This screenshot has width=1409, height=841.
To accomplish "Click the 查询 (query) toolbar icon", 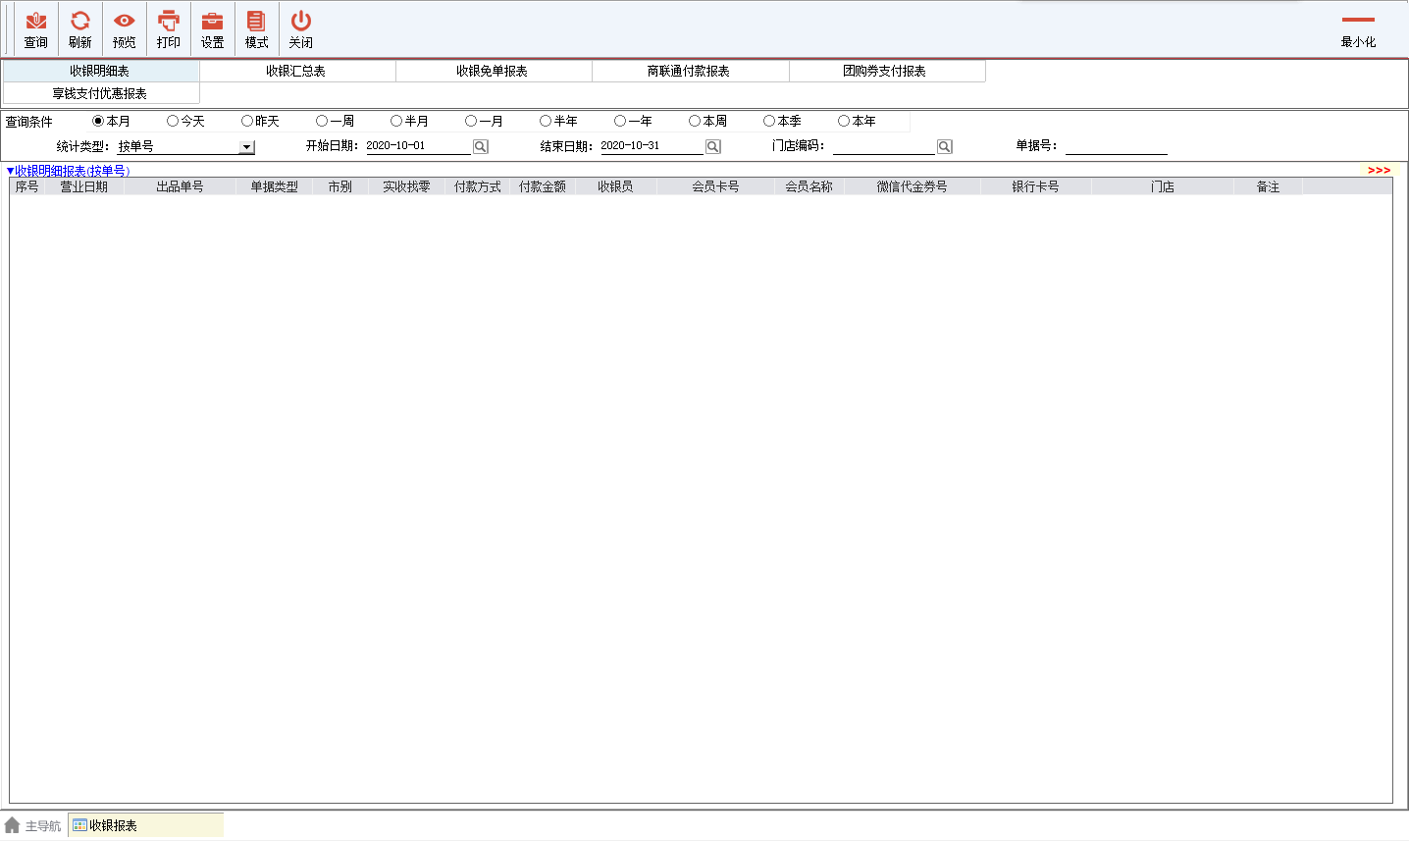I will (36, 21).
